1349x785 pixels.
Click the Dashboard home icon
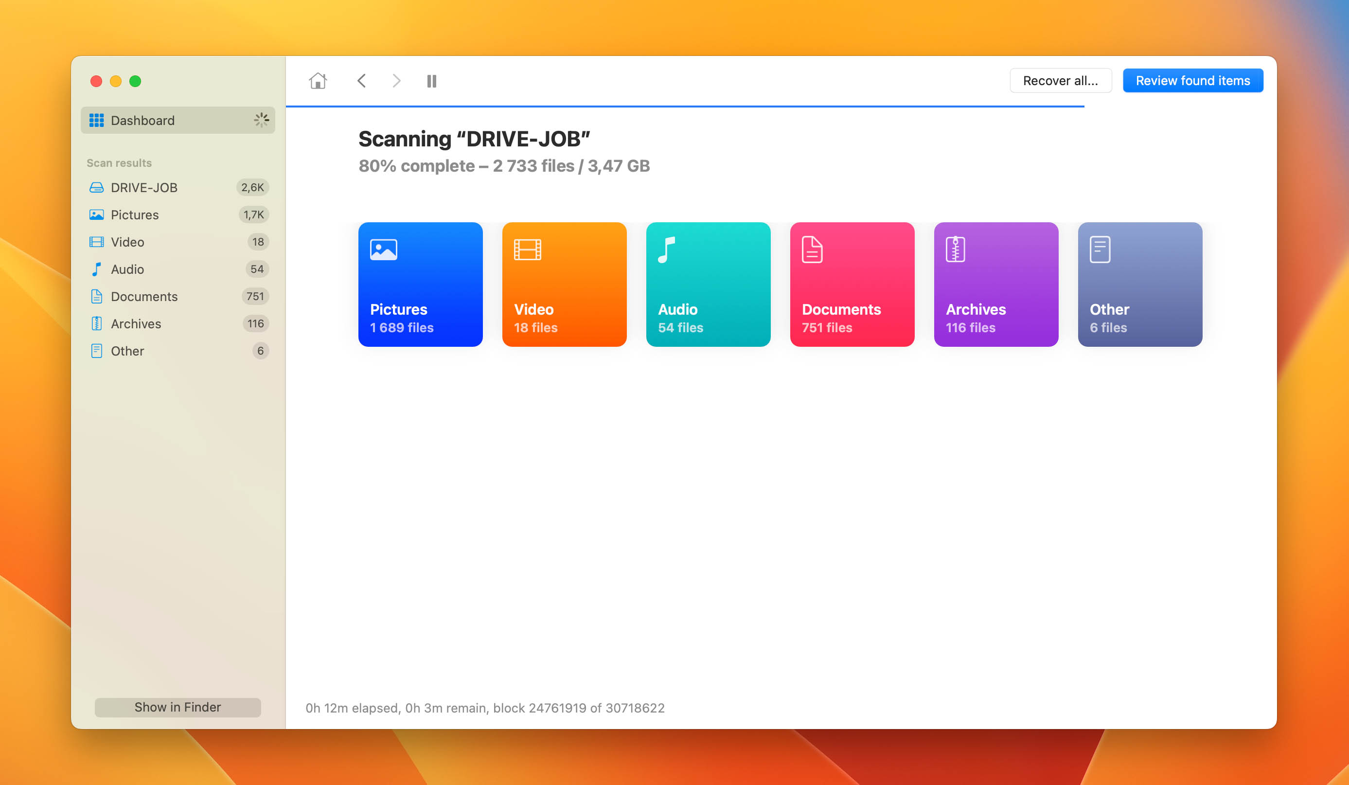coord(318,80)
